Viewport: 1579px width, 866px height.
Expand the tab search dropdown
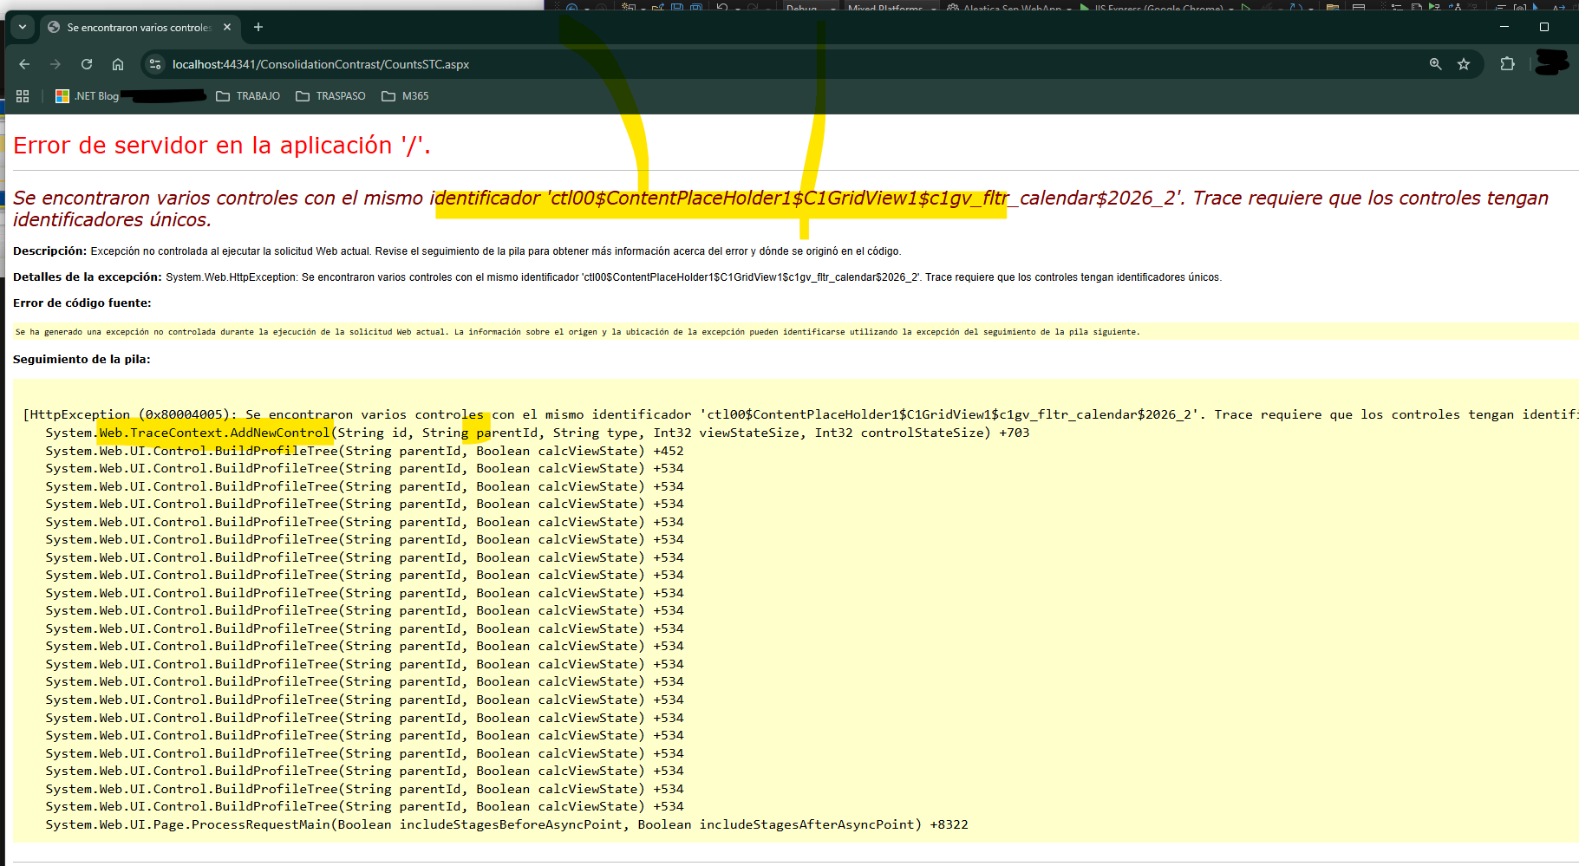click(23, 27)
